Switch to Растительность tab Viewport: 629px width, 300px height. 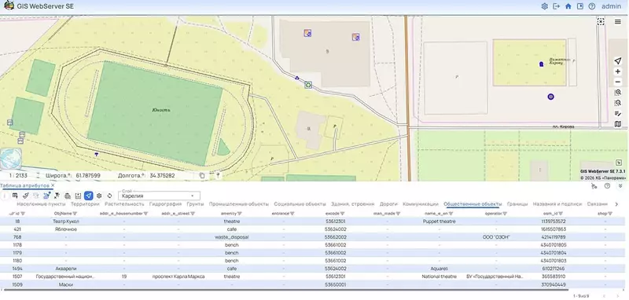point(124,204)
